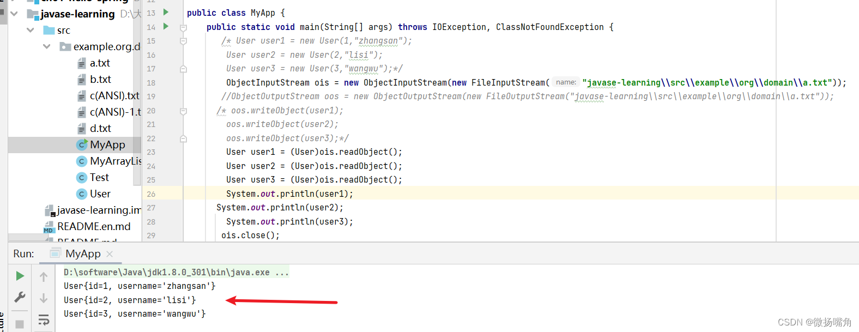
Task: Rerun MyApp with the green play button
Action: (x=20, y=276)
